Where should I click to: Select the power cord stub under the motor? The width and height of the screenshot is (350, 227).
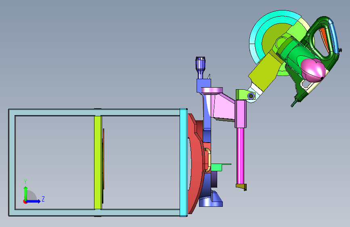pos(294,103)
